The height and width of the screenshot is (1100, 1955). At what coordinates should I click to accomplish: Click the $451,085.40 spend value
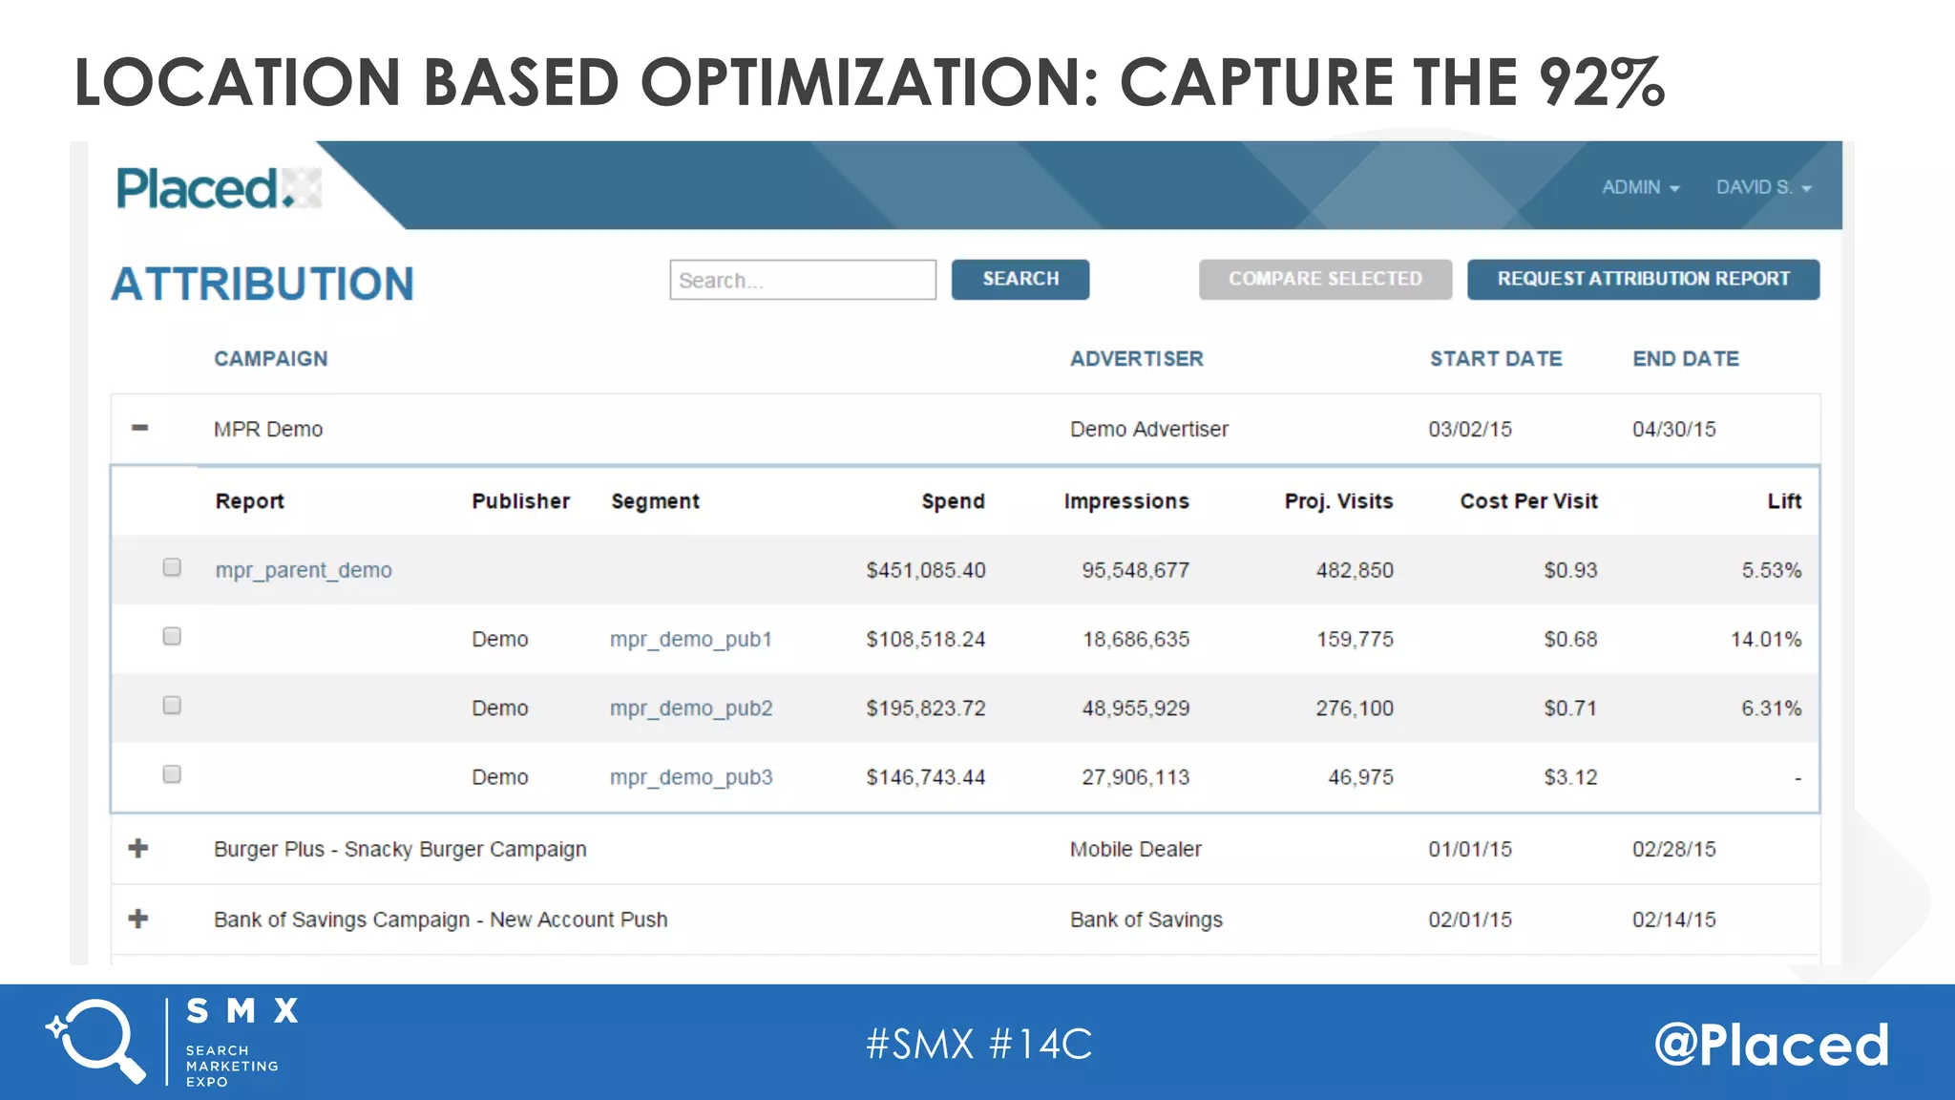point(926,570)
